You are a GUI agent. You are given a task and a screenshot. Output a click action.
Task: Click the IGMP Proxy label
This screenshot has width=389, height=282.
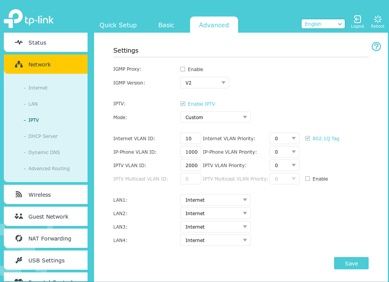tap(127, 69)
